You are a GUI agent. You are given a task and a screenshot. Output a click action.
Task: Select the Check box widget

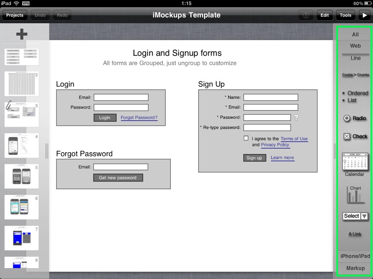(355, 136)
